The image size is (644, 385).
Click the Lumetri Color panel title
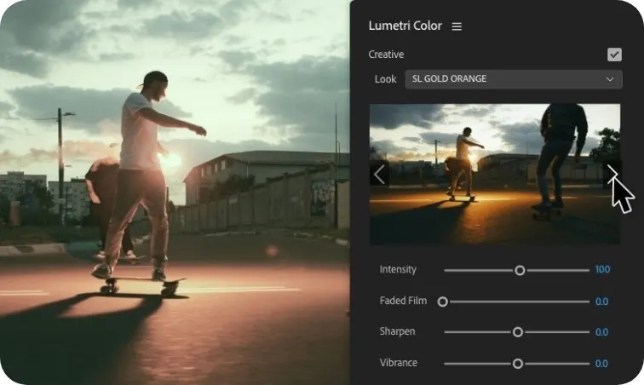pyautogui.click(x=405, y=26)
